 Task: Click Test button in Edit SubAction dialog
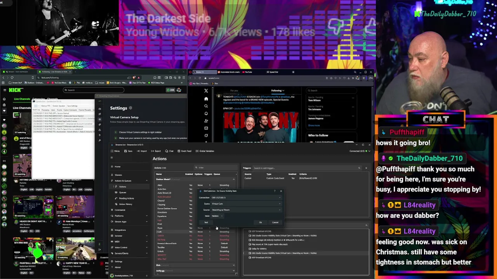[206, 222]
